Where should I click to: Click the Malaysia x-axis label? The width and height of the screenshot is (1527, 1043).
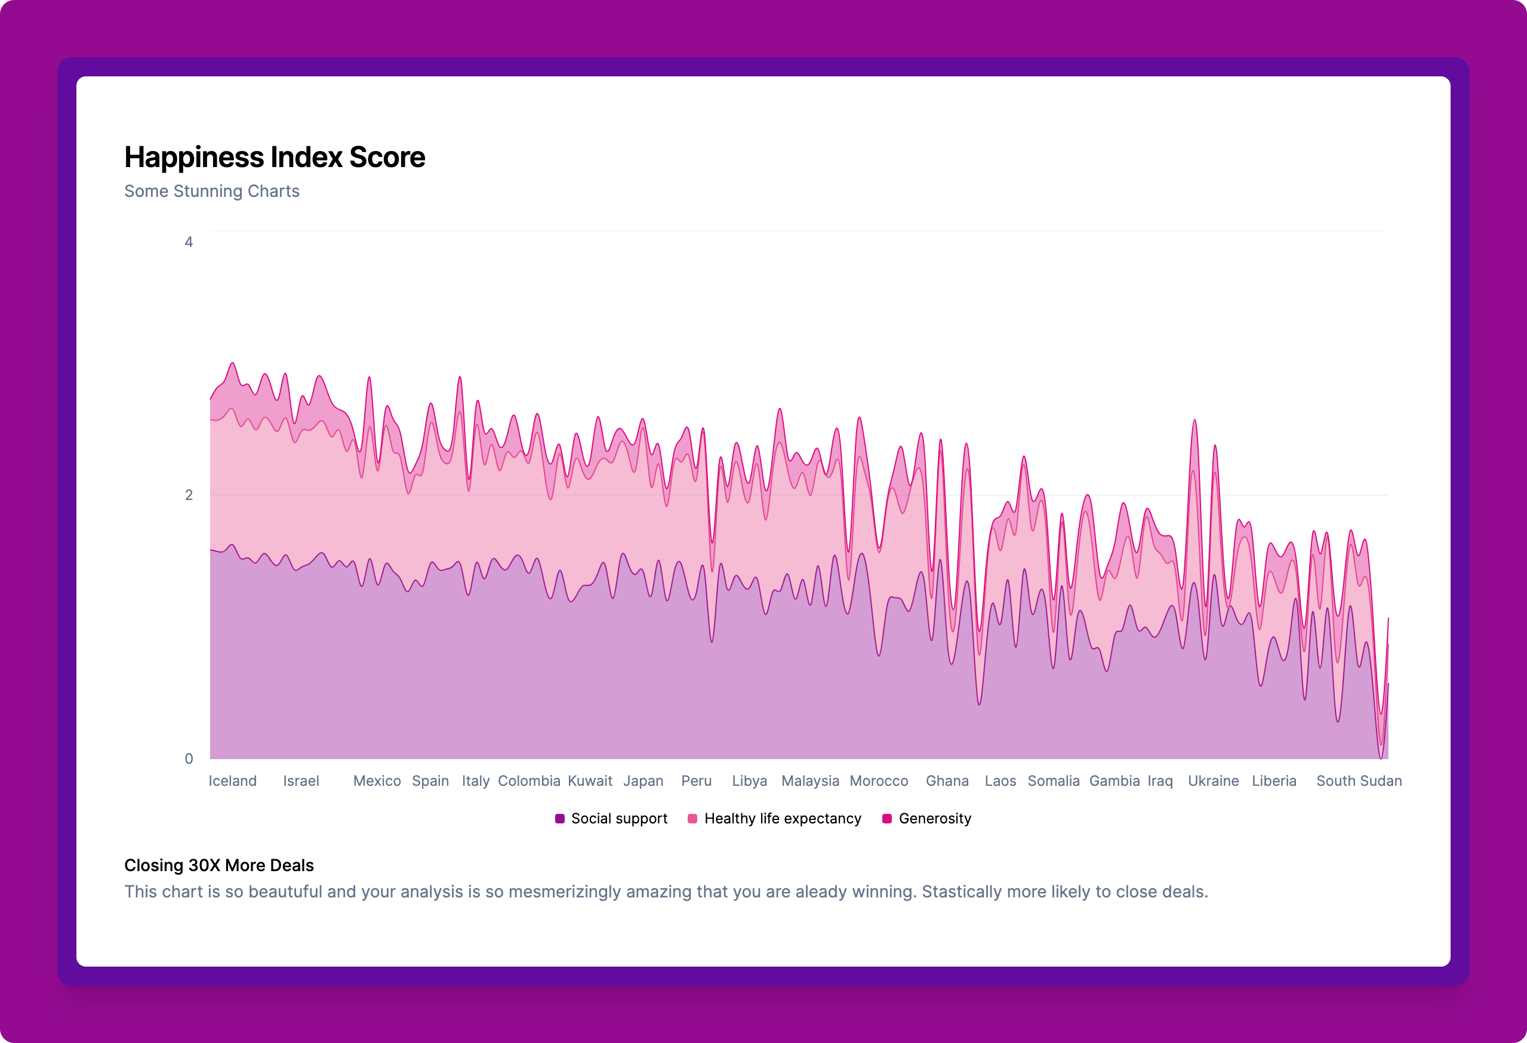pos(810,781)
